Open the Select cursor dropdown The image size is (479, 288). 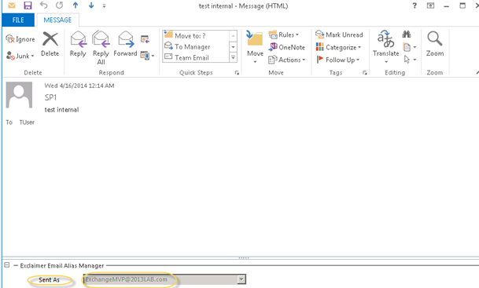(410, 60)
